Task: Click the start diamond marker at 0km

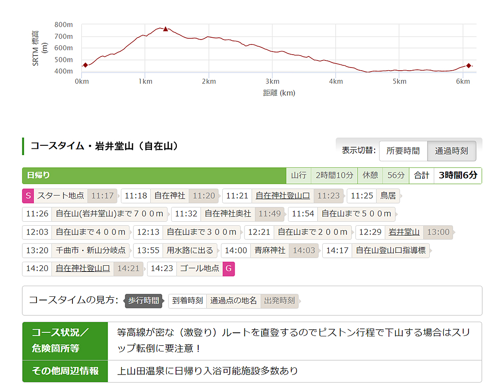Action: point(85,65)
